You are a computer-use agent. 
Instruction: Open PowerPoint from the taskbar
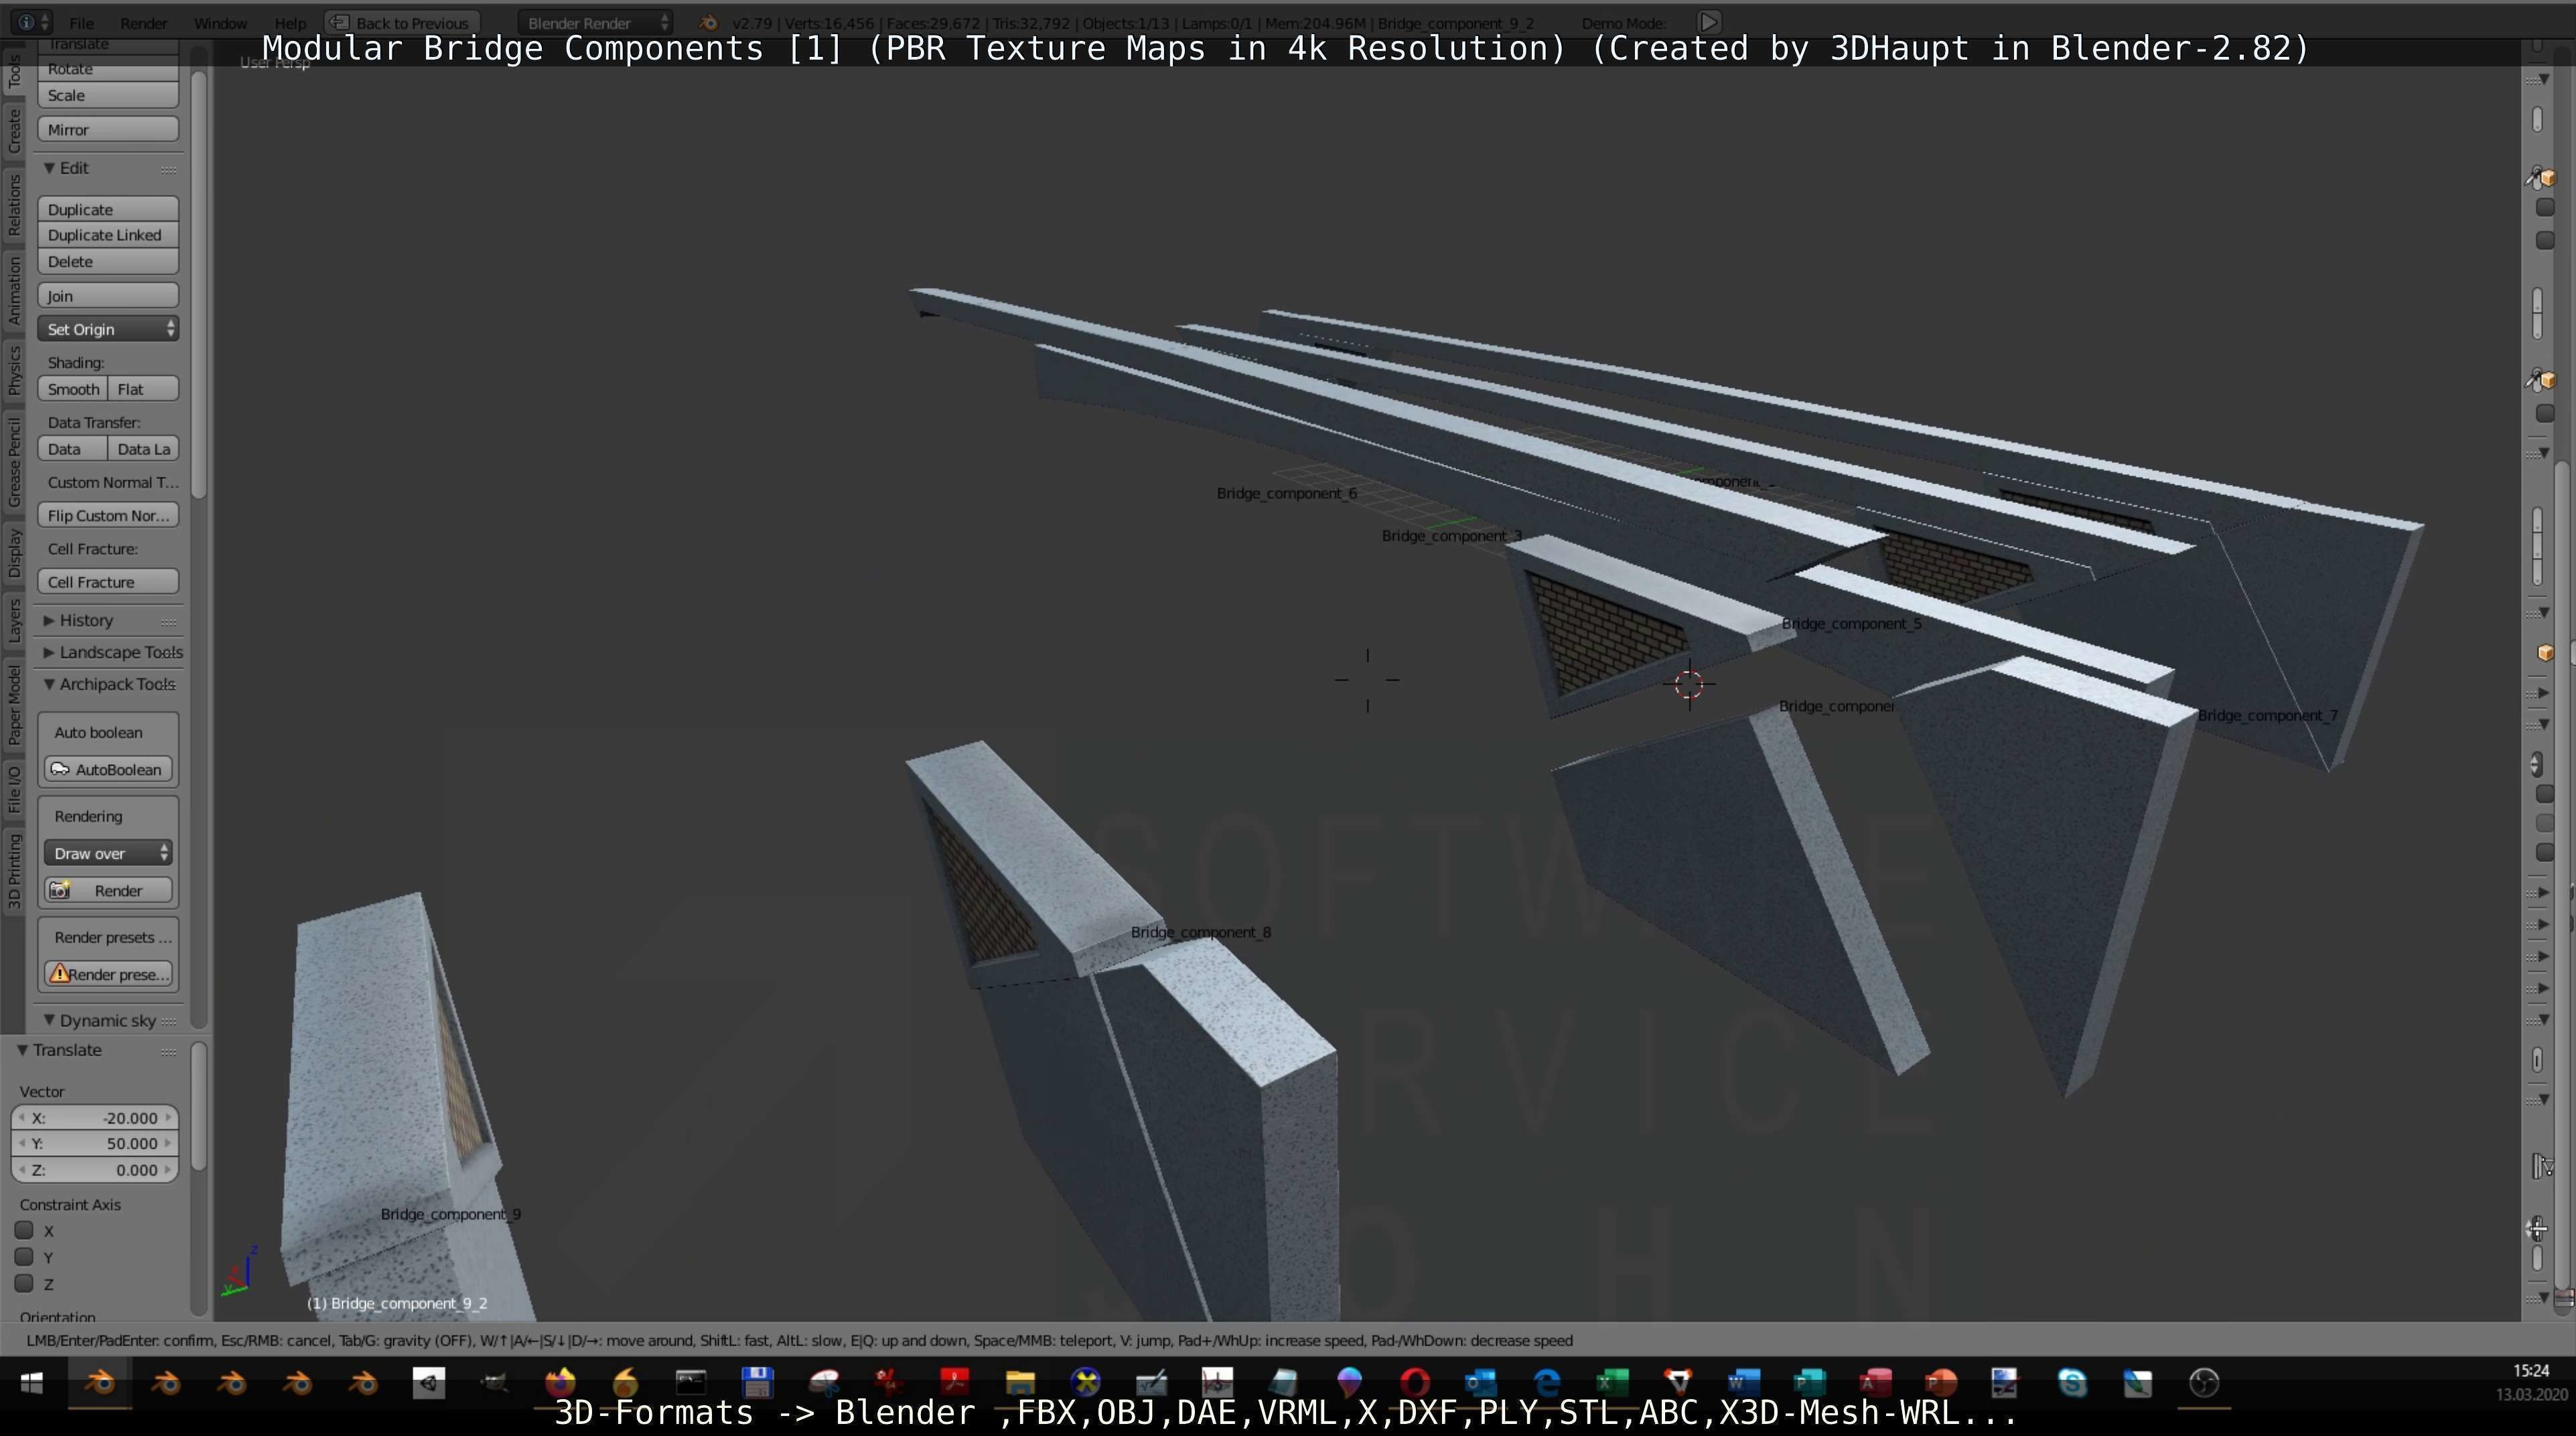pyautogui.click(x=1941, y=1383)
